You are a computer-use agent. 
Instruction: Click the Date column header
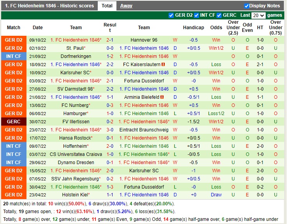[37, 28]
